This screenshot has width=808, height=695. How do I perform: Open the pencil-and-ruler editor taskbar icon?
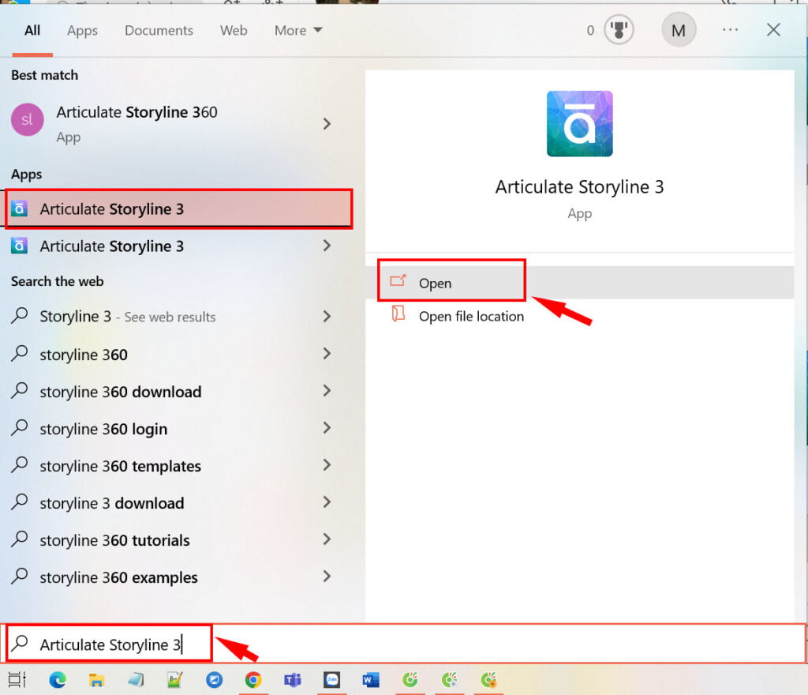pyautogui.click(x=174, y=680)
